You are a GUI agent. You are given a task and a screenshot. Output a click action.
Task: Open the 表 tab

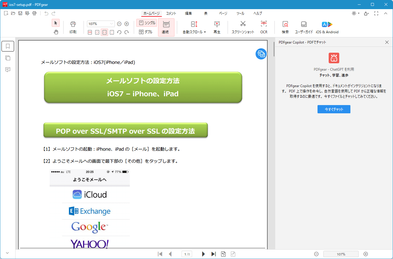[x=206, y=14]
